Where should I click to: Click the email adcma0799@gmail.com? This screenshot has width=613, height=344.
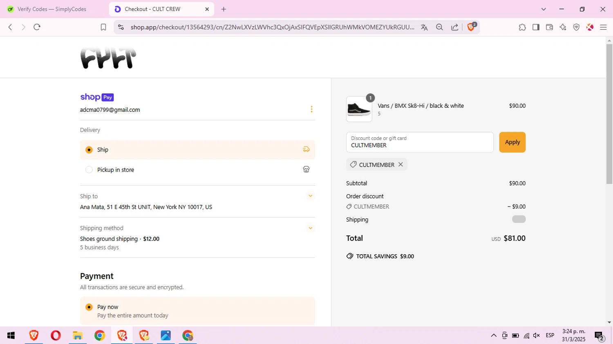coord(110,110)
